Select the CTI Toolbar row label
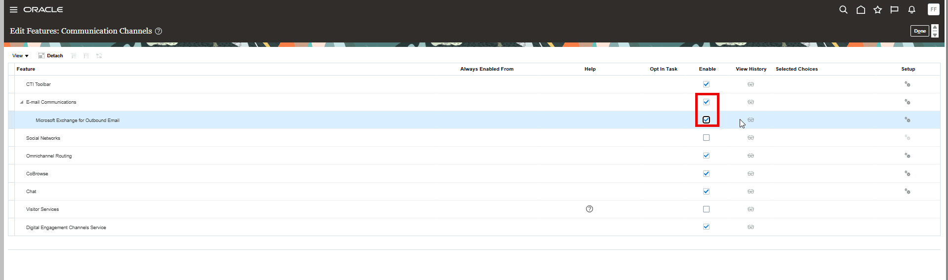The image size is (948, 280). pos(39,84)
